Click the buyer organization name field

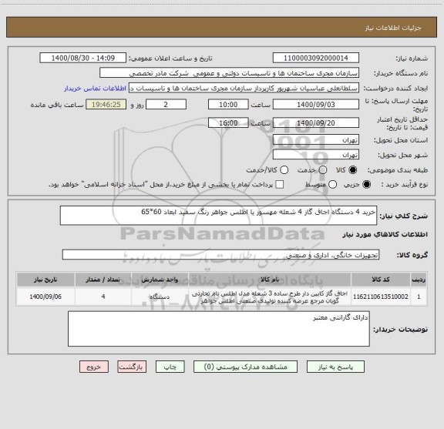point(230,73)
